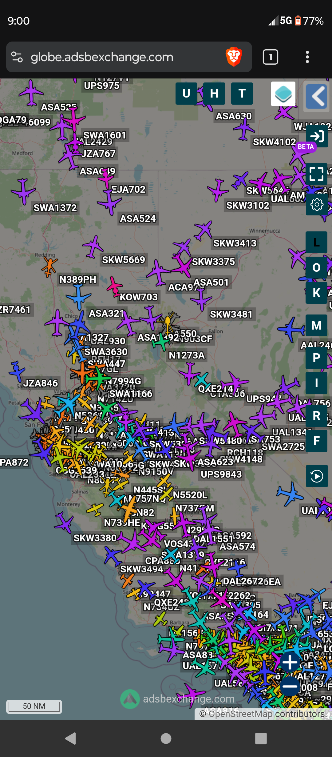332x757 pixels.
Task: Open the browser tab switcher
Action: pos(271,57)
